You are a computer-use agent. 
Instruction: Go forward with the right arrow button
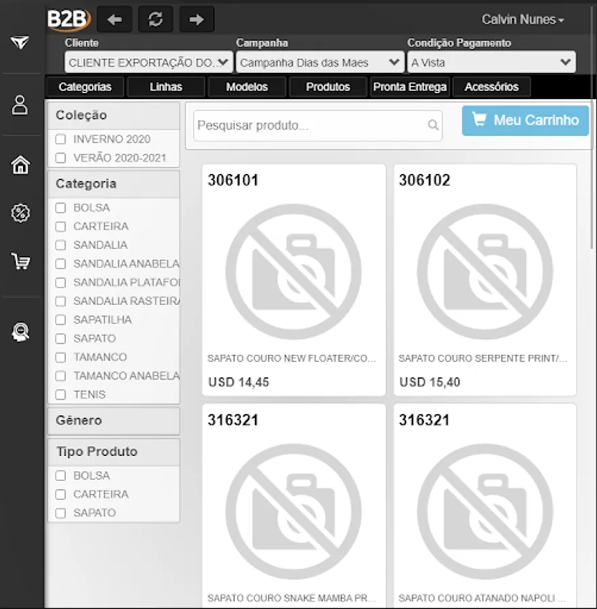coord(196,19)
